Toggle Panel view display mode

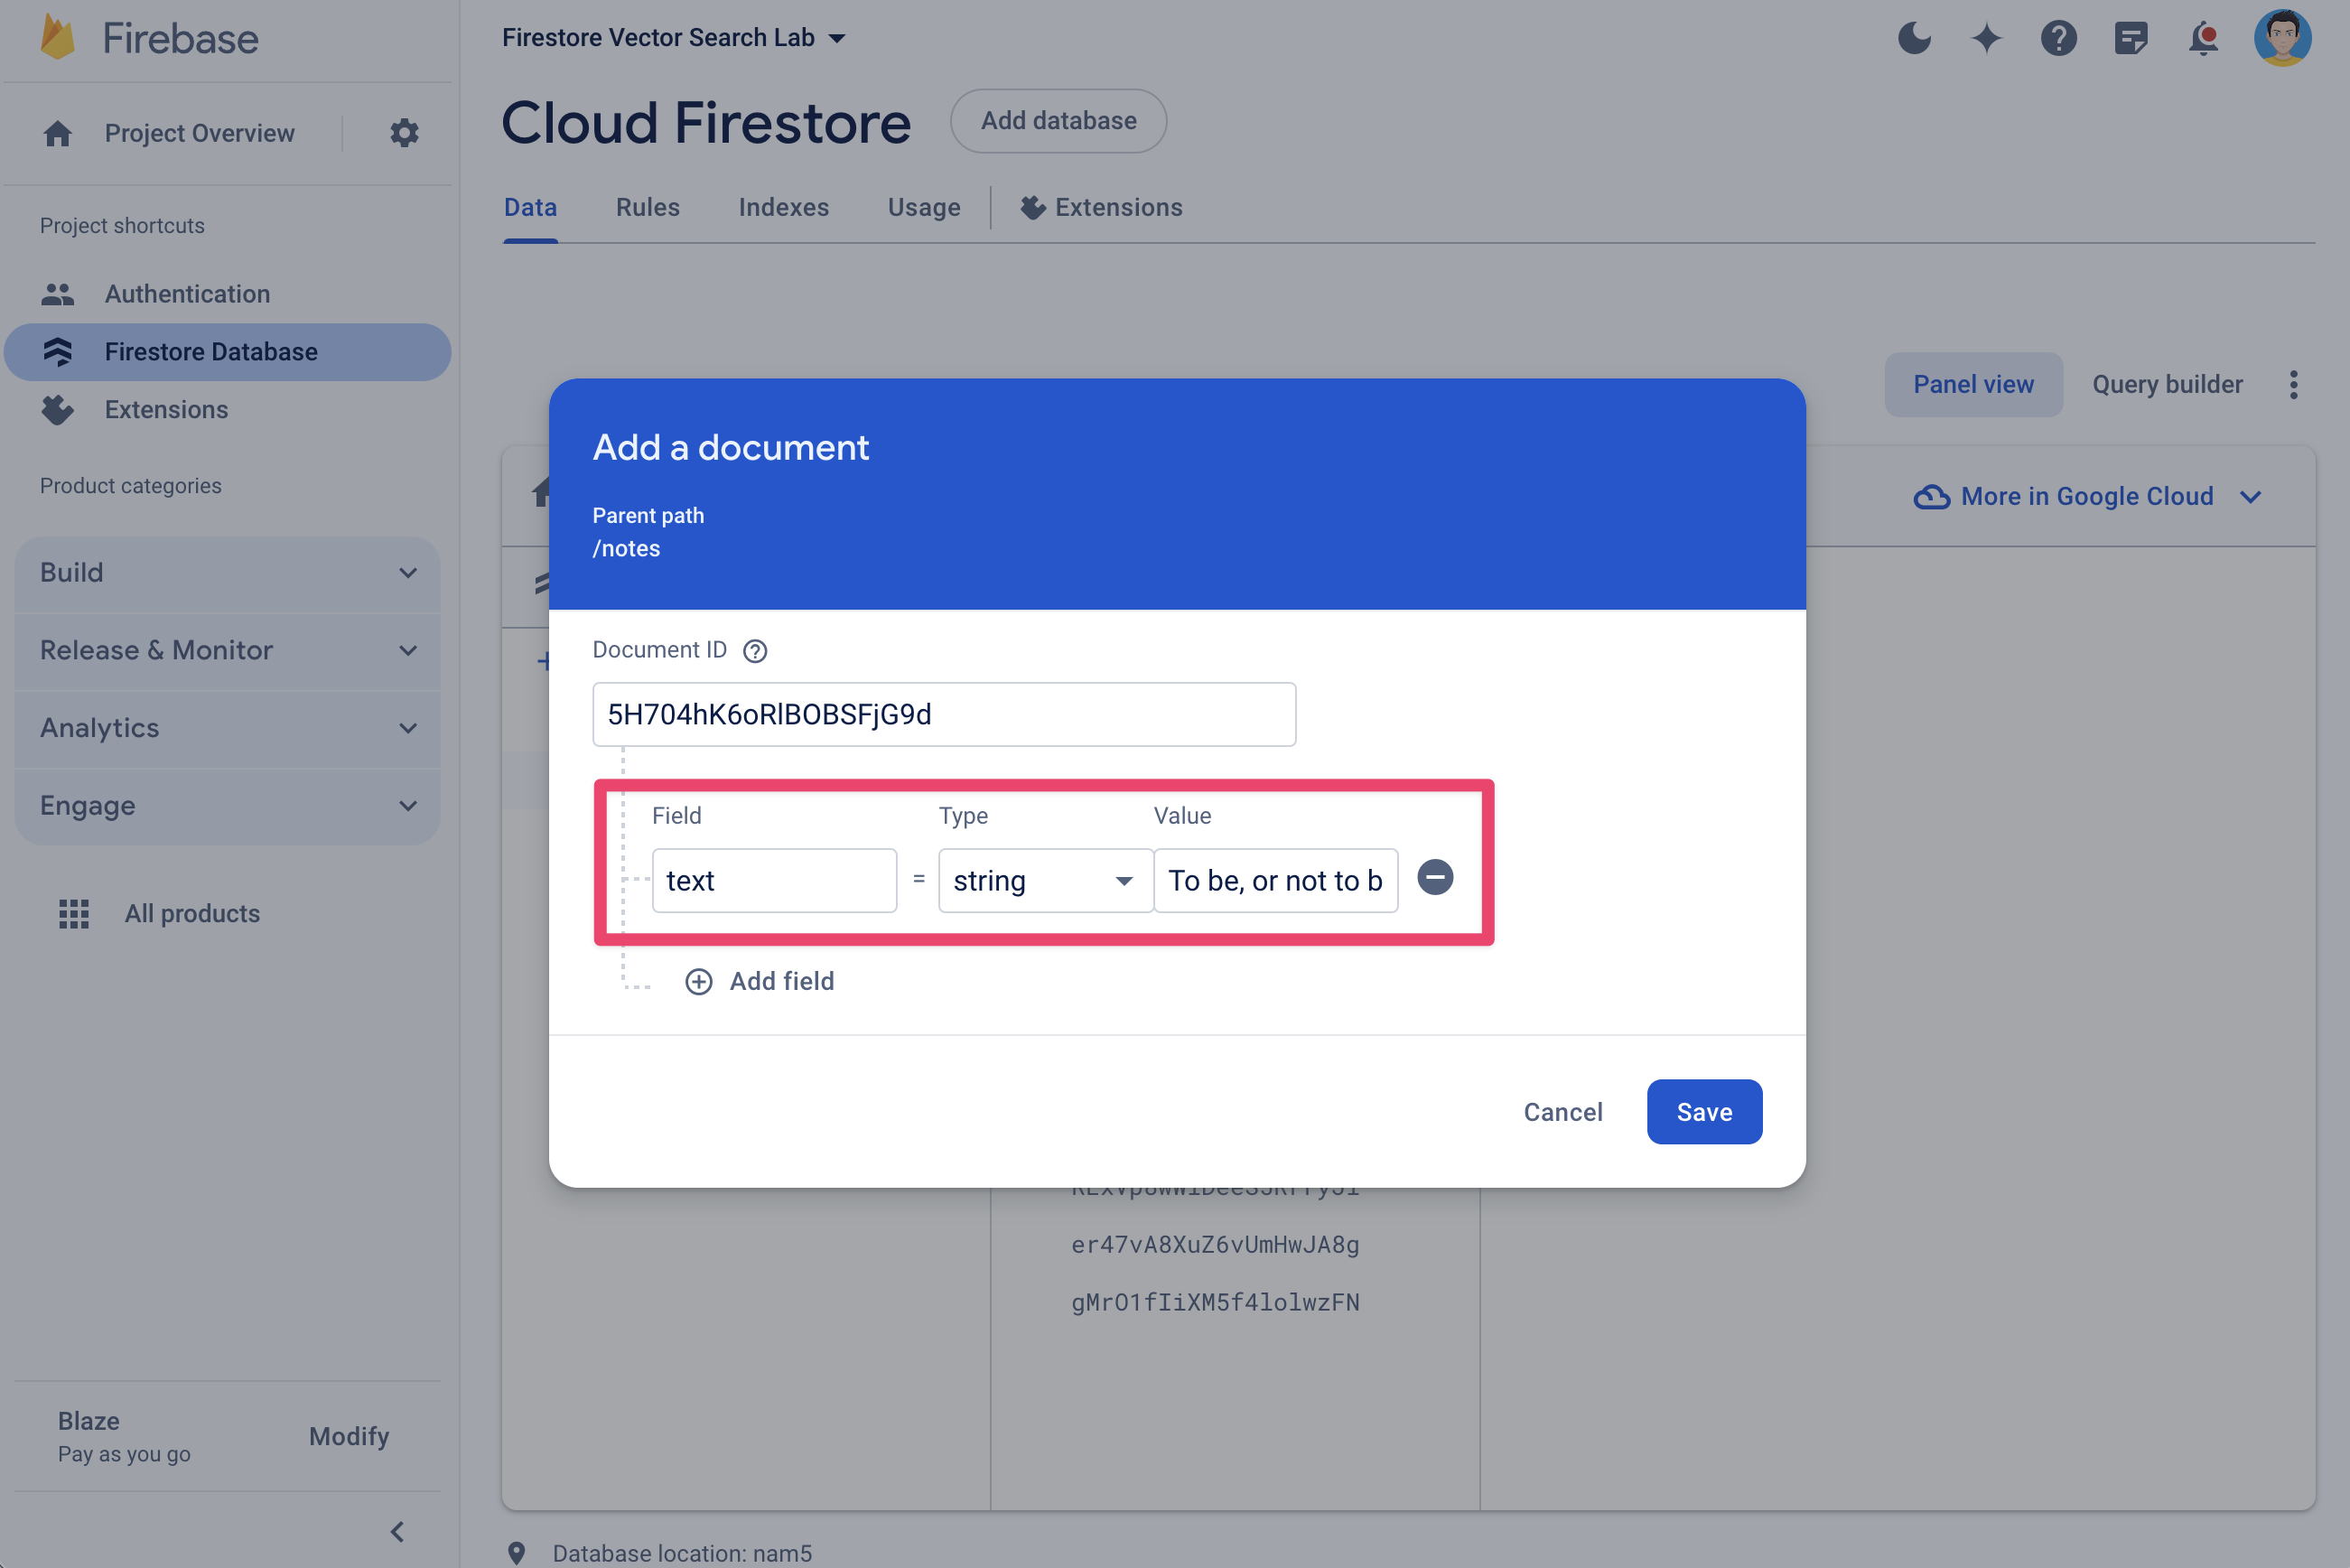tap(1972, 383)
